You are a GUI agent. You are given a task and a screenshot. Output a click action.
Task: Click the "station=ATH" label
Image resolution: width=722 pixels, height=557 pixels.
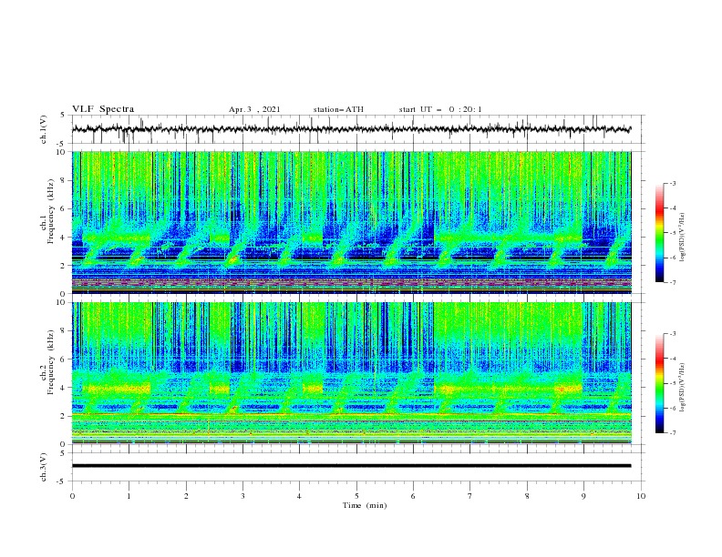tap(338, 109)
